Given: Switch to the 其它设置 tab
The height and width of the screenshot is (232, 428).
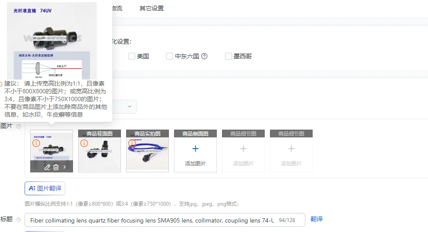Looking at the screenshot, I should pyautogui.click(x=152, y=9).
